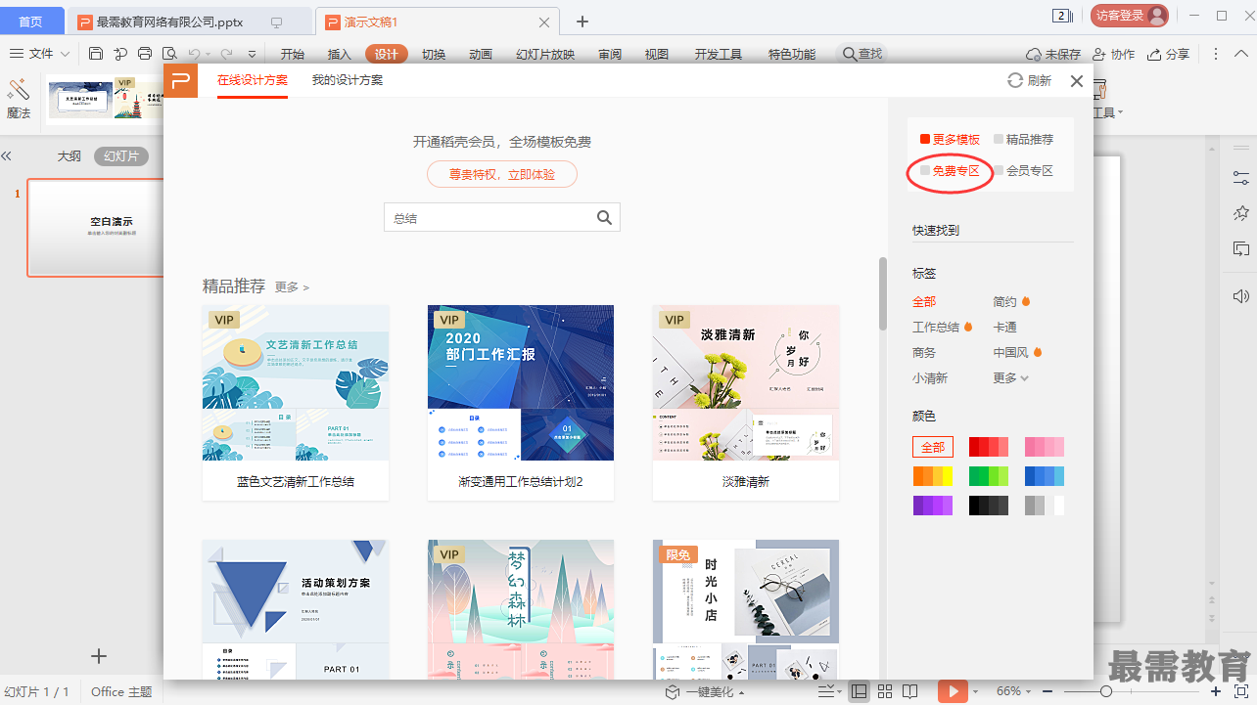Screen dimensions: 1257x705
Task: Select the 精品推荐 option
Action: 1023,140
